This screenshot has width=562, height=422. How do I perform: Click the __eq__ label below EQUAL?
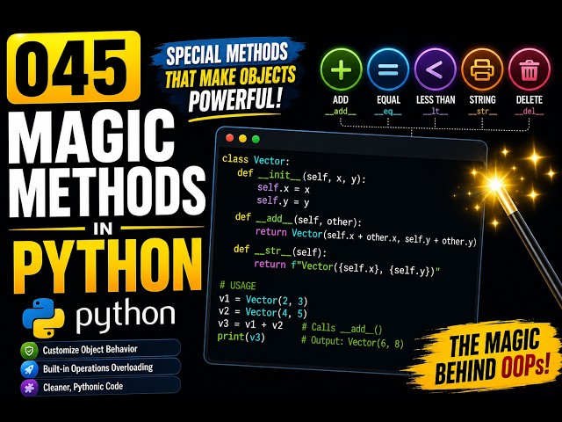coord(388,112)
